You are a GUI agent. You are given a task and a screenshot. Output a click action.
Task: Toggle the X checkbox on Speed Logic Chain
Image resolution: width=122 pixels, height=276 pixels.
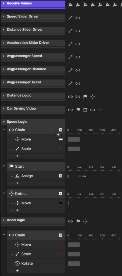coord(61,130)
